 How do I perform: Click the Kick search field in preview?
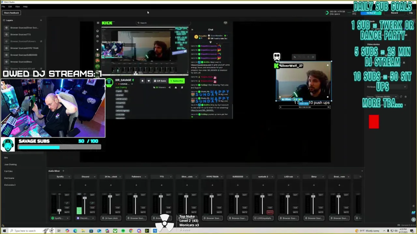tap(163, 23)
